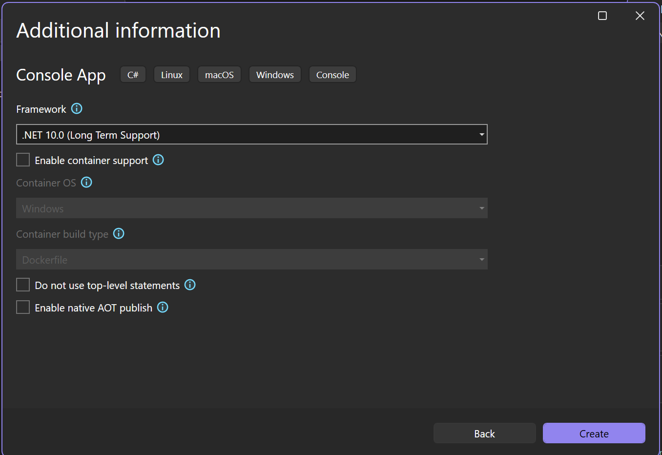The width and height of the screenshot is (662, 455).
Task: Click the Linux platform tag
Action: pos(171,74)
